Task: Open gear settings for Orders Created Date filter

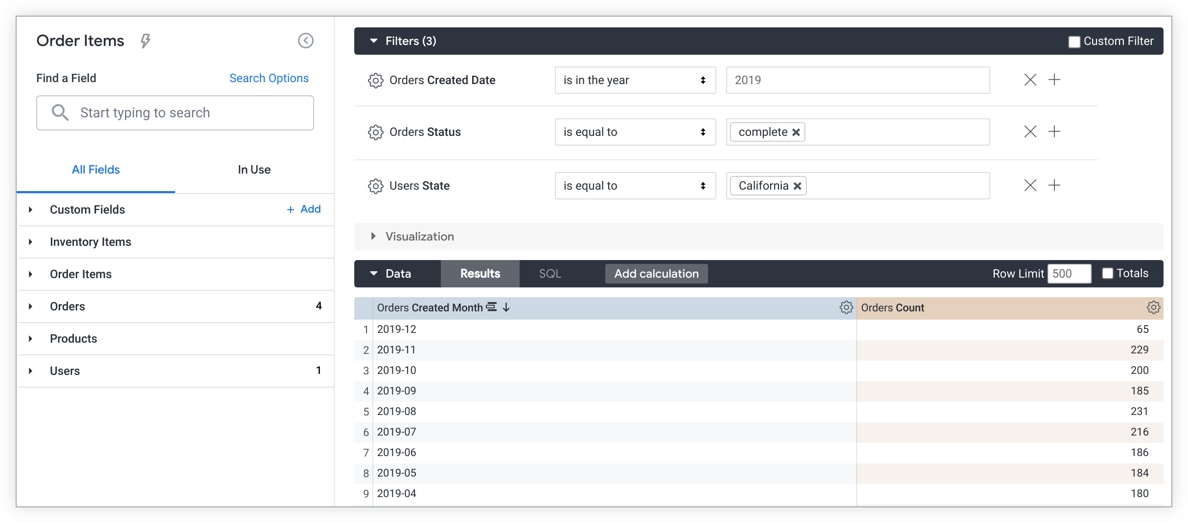Action: point(375,81)
